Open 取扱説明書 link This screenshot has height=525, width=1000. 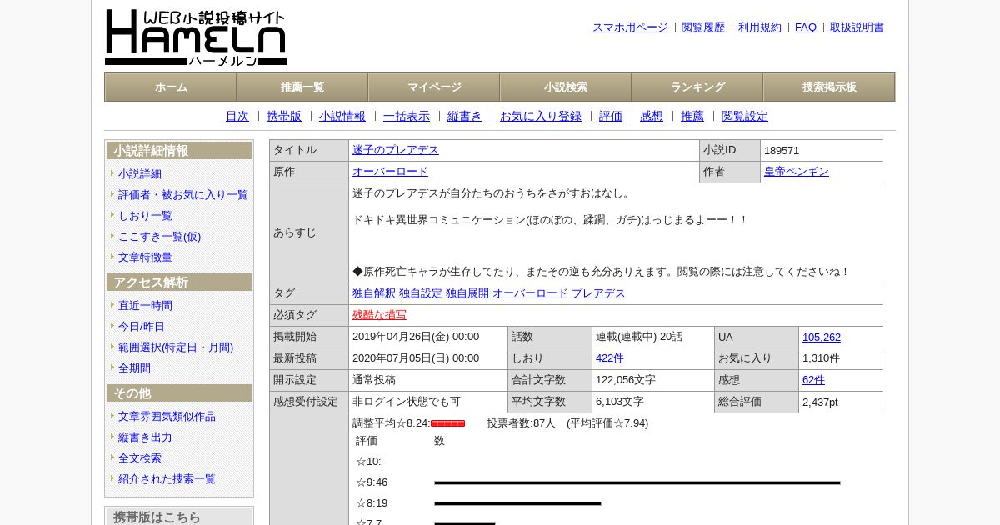(857, 27)
